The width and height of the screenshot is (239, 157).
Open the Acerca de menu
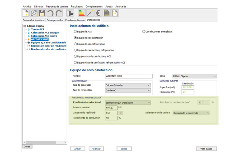pyautogui.click(x=121, y=7)
